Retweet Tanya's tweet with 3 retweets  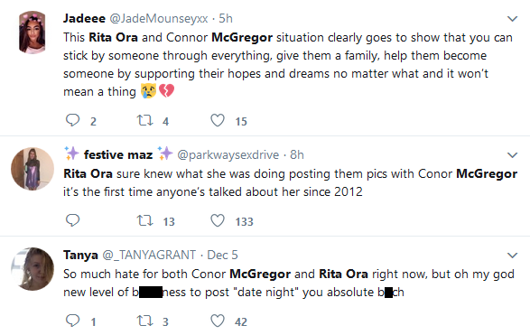144,321
